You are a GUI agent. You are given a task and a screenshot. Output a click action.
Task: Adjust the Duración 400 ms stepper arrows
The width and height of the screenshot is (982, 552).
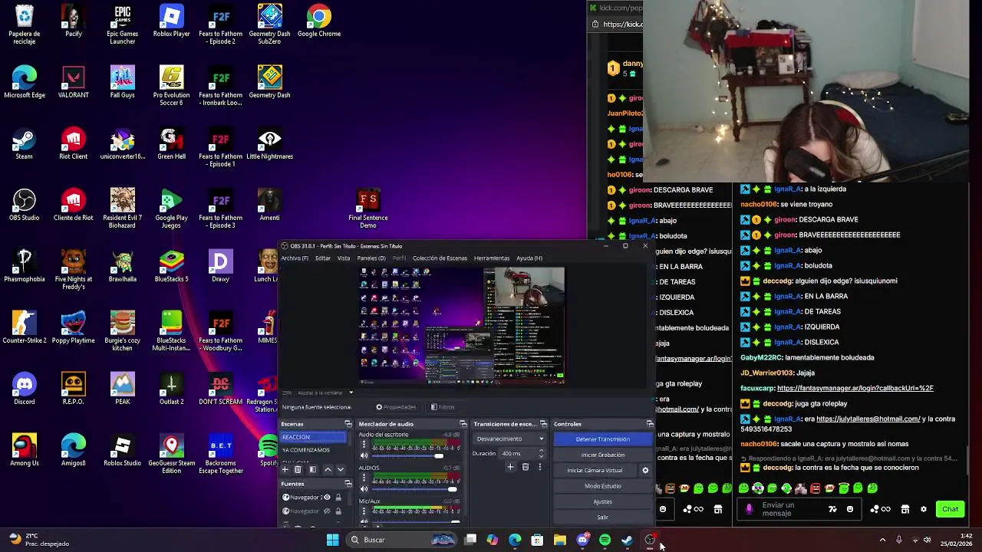coord(541,454)
